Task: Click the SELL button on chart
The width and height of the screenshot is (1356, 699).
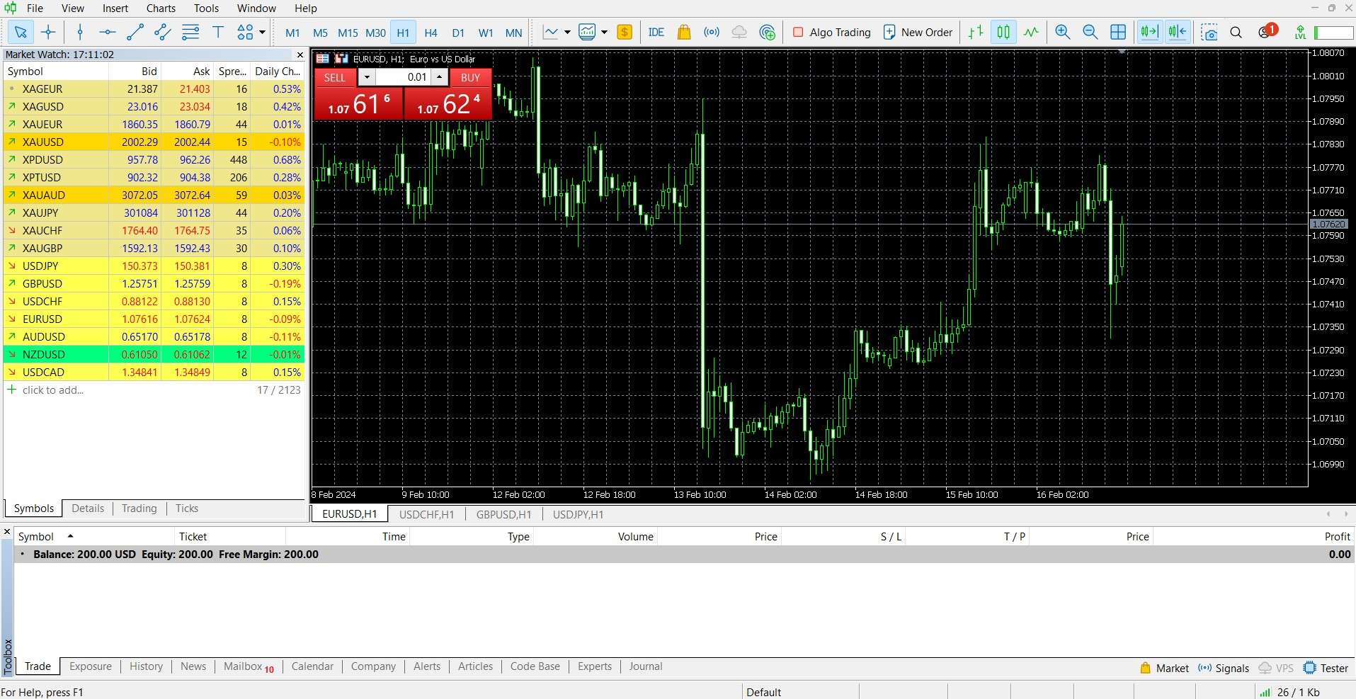Action: (335, 78)
